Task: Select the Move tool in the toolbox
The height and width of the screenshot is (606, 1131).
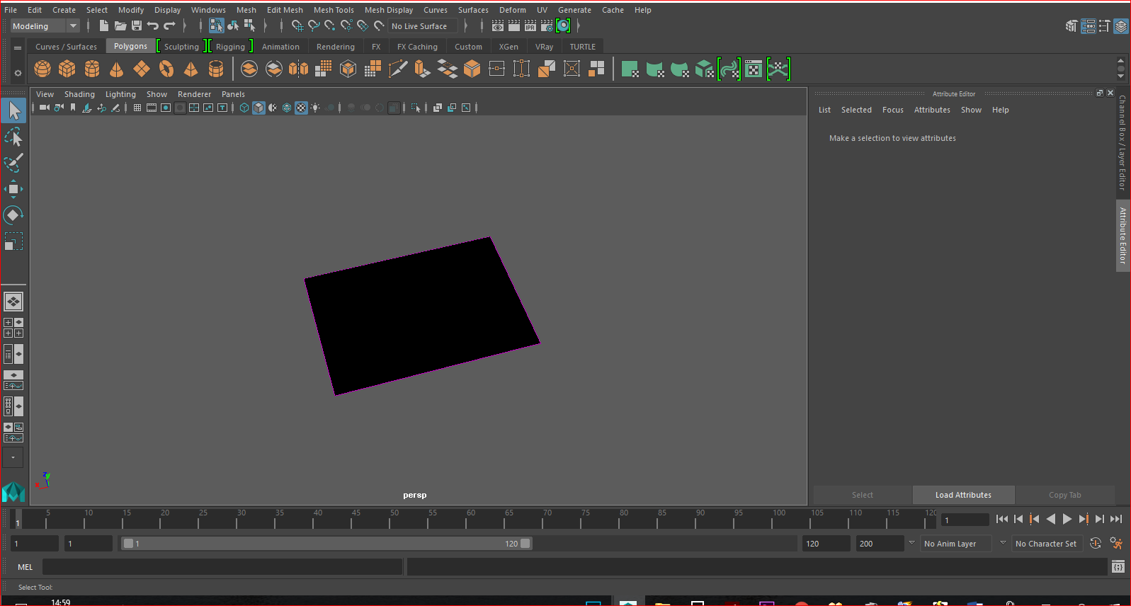Action: tap(13, 189)
